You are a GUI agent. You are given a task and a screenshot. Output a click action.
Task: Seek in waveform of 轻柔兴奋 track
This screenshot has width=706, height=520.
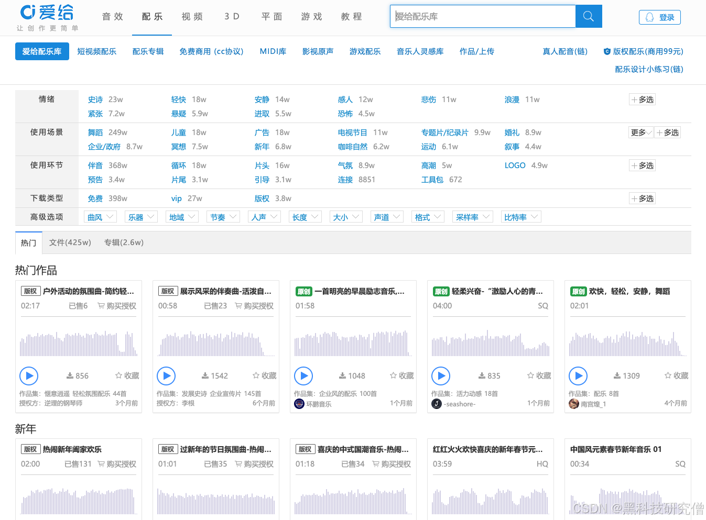point(491,343)
